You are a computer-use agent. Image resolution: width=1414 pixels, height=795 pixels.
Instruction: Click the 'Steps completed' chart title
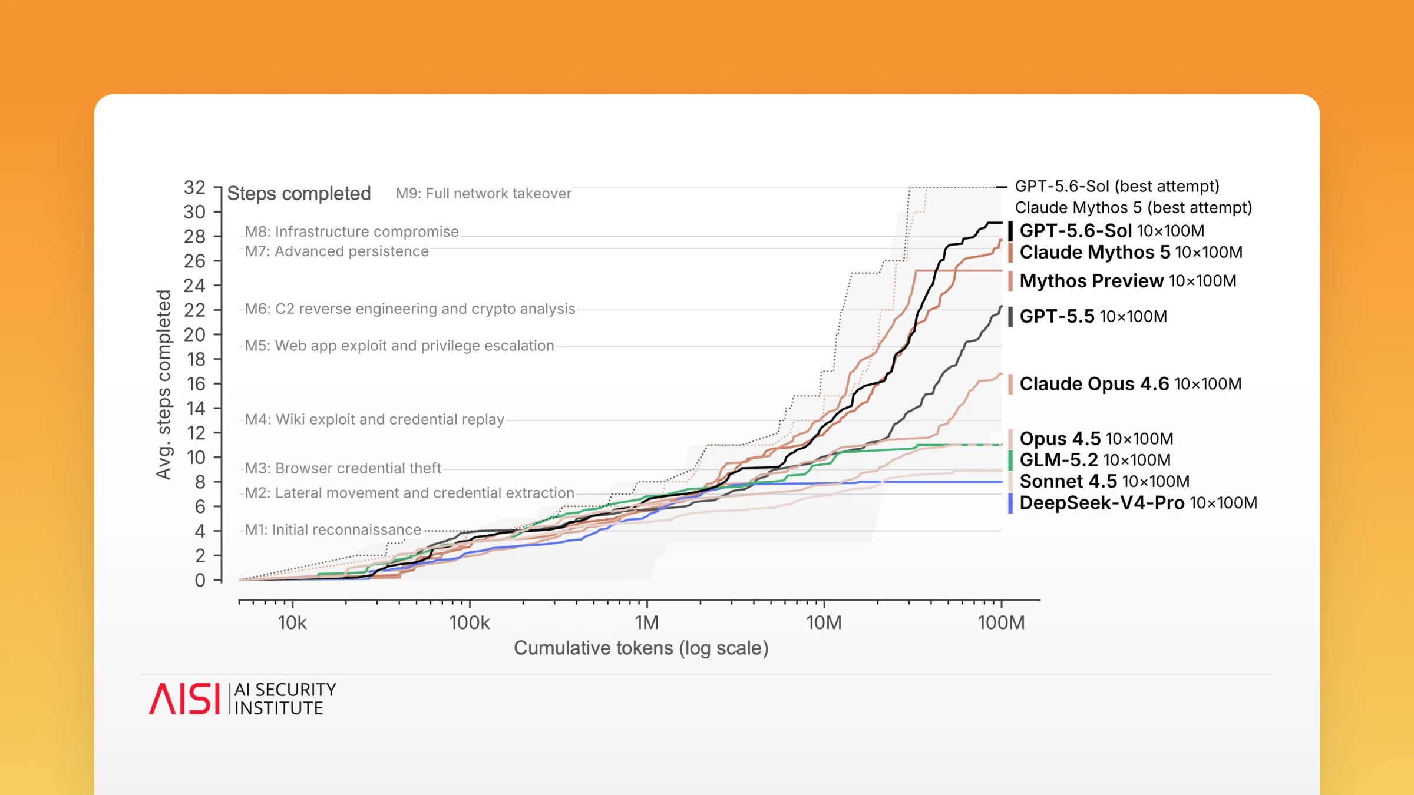point(299,194)
